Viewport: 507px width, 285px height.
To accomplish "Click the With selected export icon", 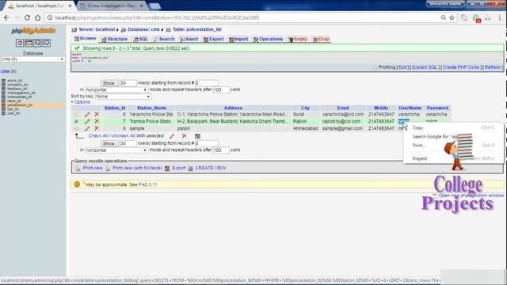I will click(x=197, y=136).
